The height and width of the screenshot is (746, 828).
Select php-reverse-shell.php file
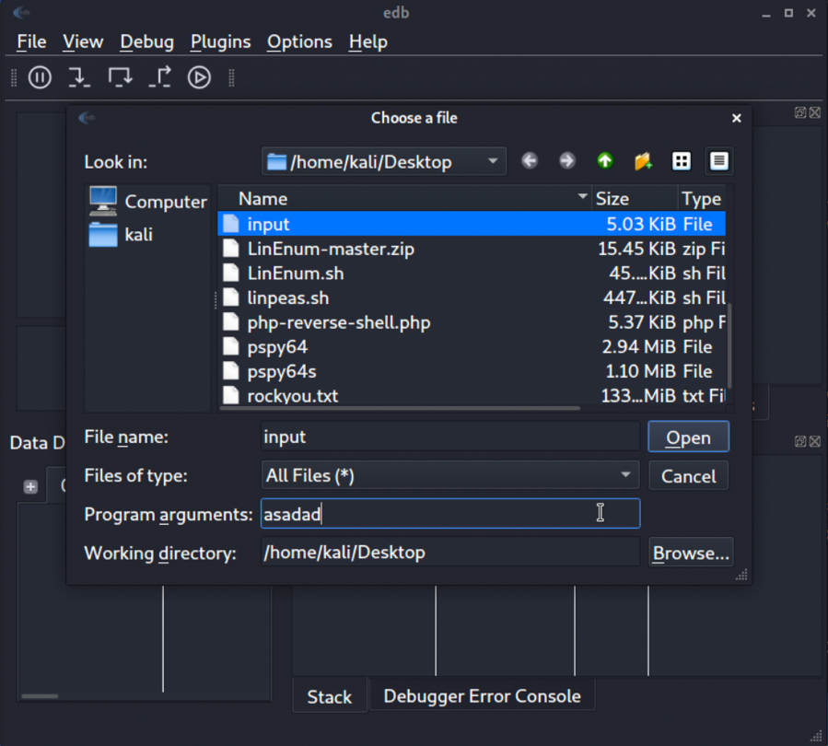472,322
